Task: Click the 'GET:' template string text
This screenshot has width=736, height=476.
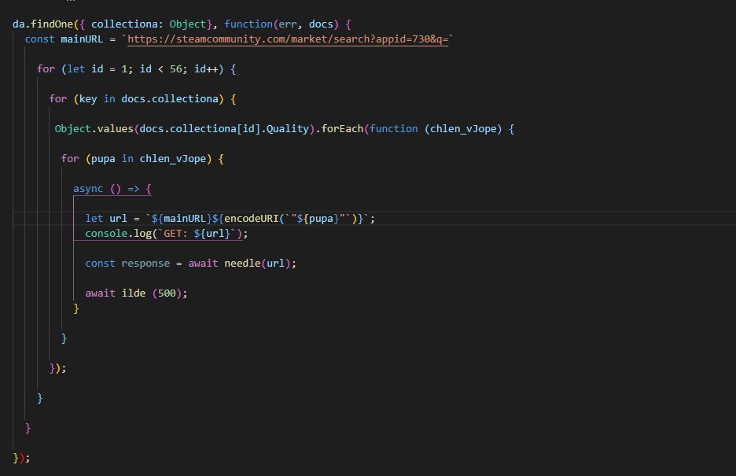Action: click(x=175, y=234)
